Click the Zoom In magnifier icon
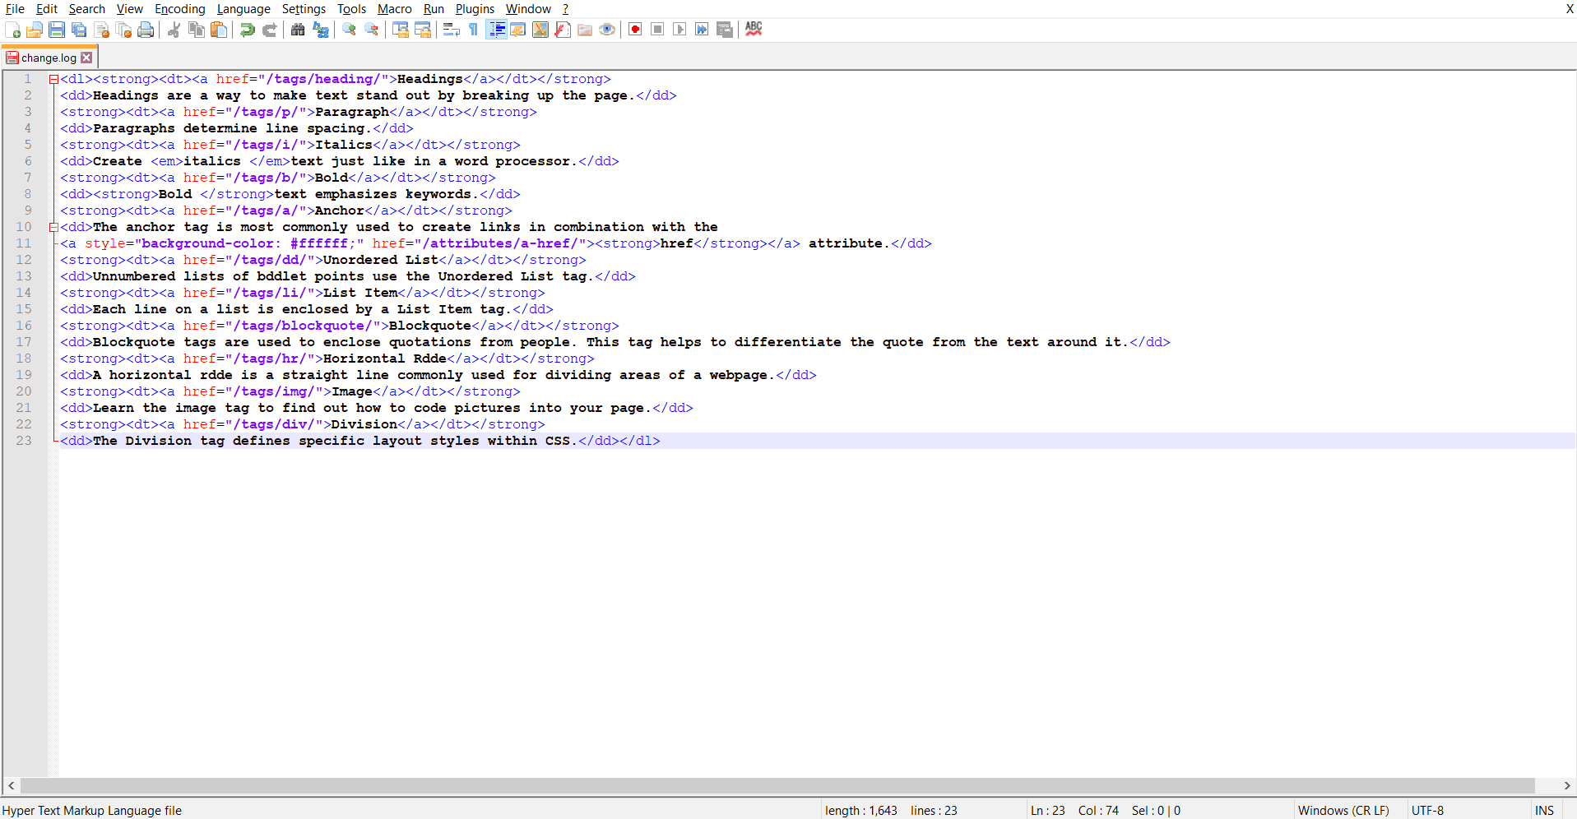 pos(350,30)
